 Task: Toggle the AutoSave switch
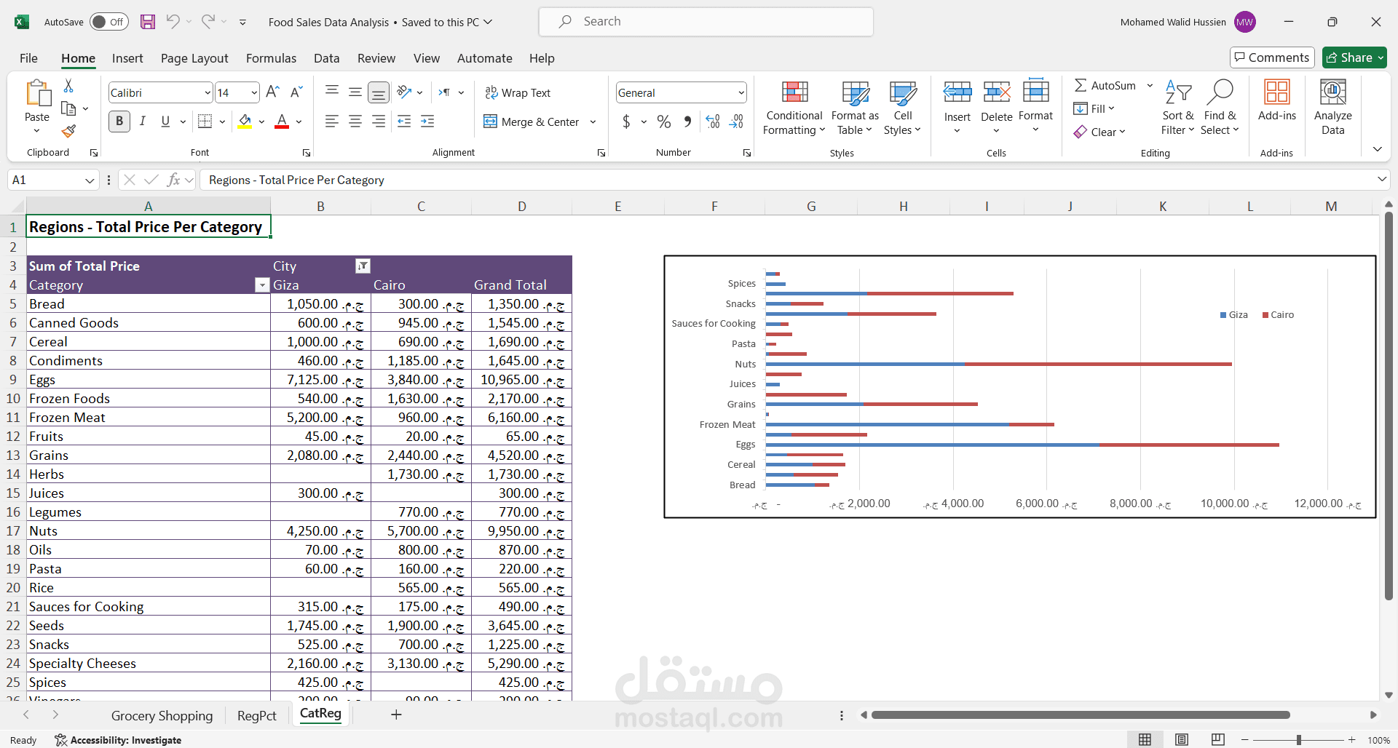pos(109,22)
